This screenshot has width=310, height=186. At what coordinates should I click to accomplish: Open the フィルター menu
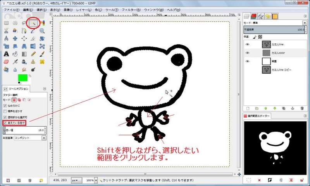click(x=131, y=10)
